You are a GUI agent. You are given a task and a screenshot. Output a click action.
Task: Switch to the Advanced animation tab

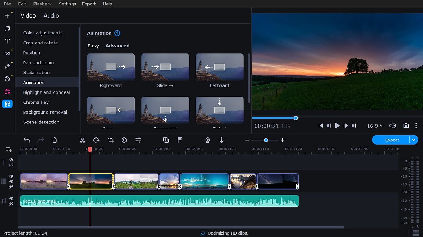pyautogui.click(x=117, y=46)
